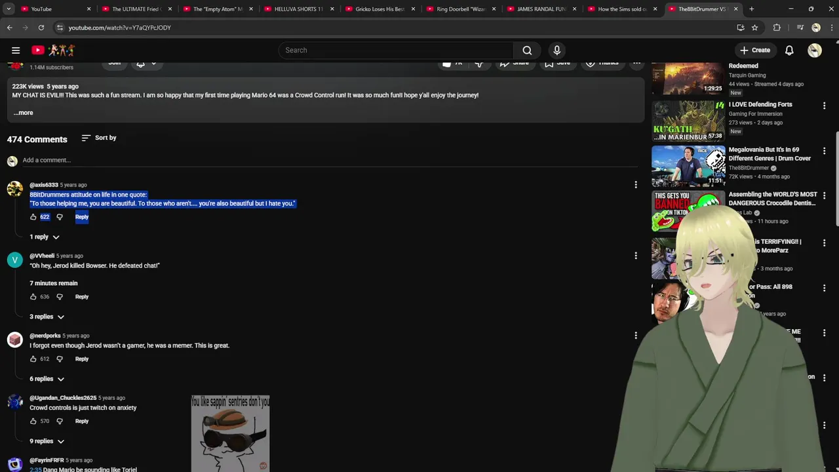Select the "474 Comments" heading text

[x=37, y=140]
